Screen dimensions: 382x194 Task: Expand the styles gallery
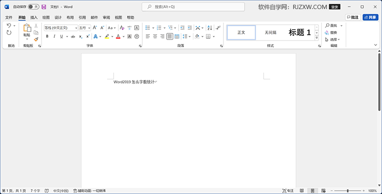(x=317, y=38)
